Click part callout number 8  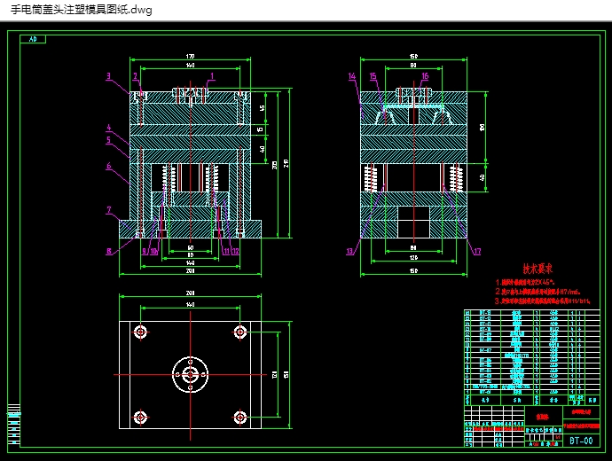pyautogui.click(x=109, y=251)
